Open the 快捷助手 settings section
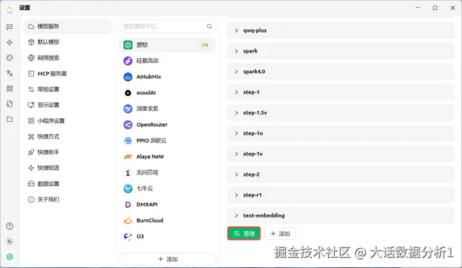Viewport: 462px width, 268px height. 67,152
